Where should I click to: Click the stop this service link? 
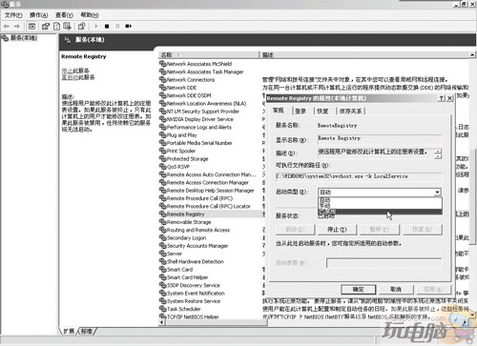75,71
